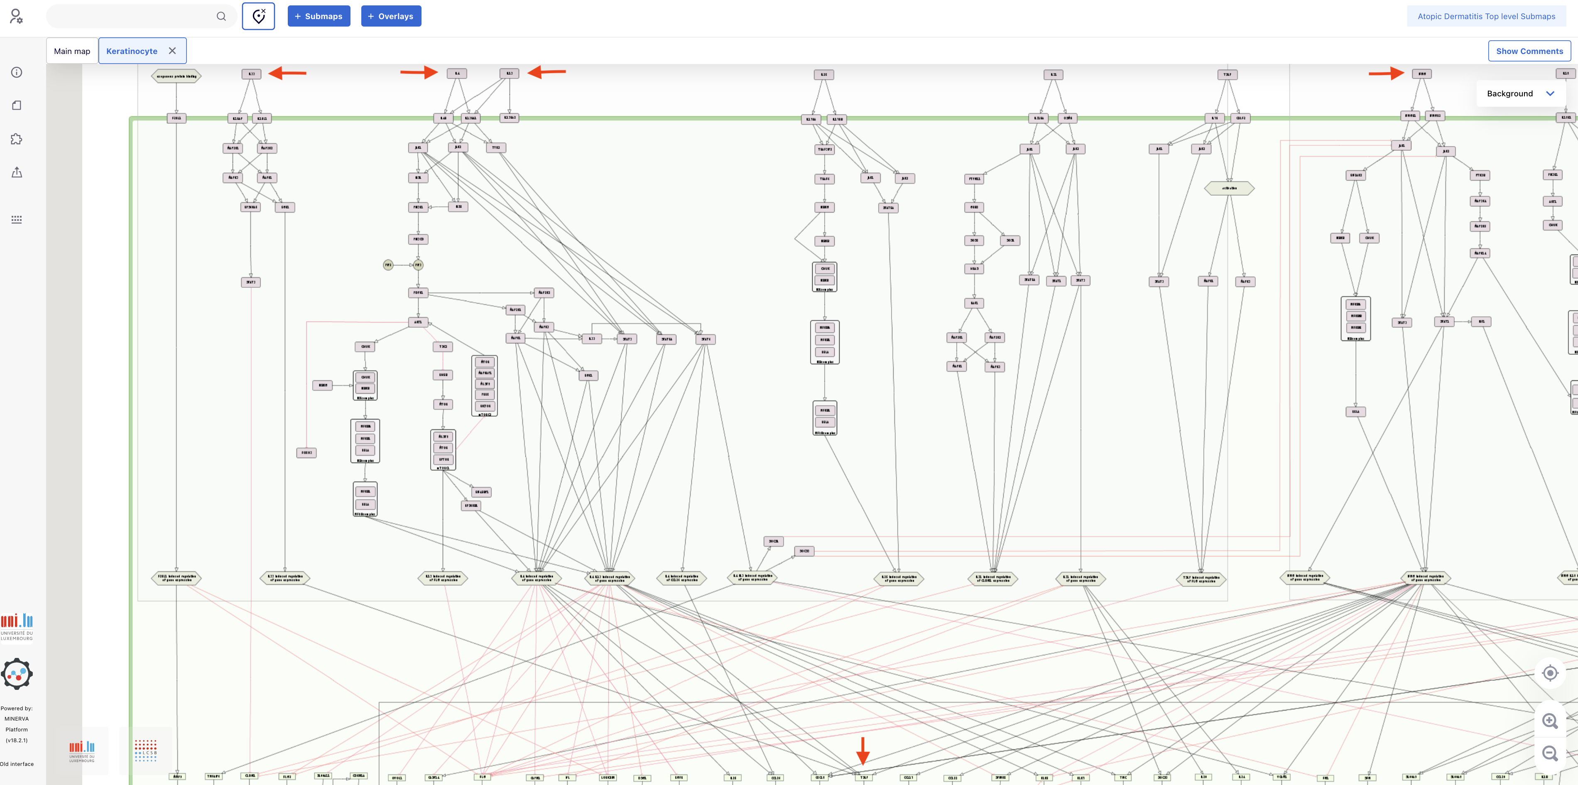Switch to Main map tab

72,51
